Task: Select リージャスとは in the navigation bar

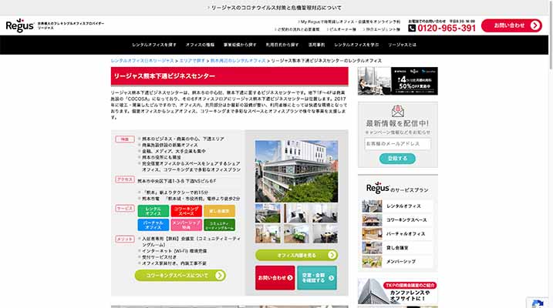Action: click(403, 45)
